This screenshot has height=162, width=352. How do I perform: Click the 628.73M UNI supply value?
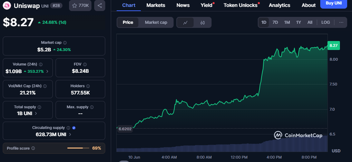[51, 134]
